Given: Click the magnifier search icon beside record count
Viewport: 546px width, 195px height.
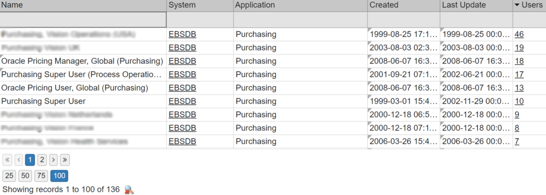Looking at the screenshot, I should 129,190.
